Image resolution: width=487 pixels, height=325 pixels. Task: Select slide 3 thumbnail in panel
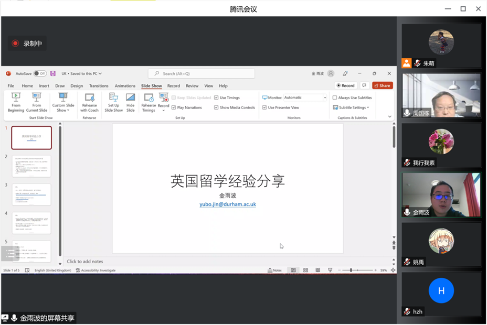click(x=31, y=194)
